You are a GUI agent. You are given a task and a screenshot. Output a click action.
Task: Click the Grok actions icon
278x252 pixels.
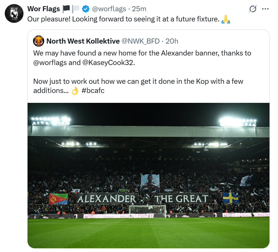coord(252,9)
